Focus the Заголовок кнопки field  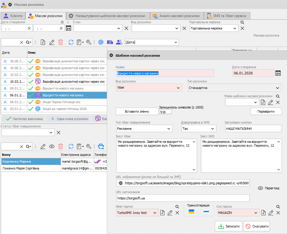click(x=253, y=129)
